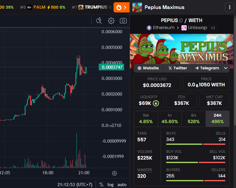
Task: Click the Uniswap logo icon
Action: 184,28
